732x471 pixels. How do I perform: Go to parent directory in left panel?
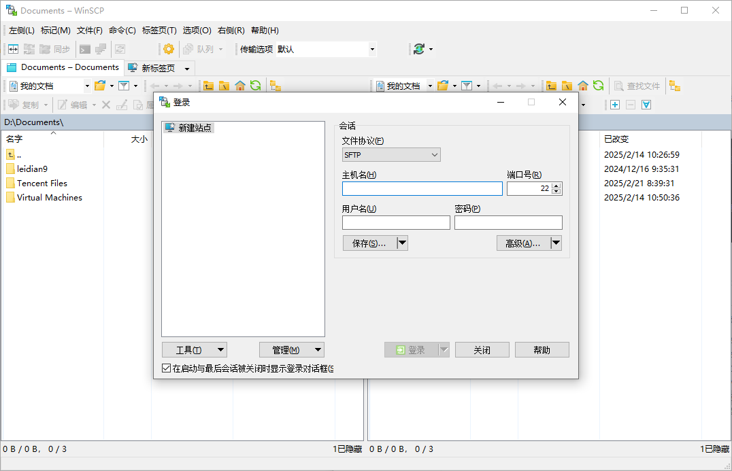208,86
